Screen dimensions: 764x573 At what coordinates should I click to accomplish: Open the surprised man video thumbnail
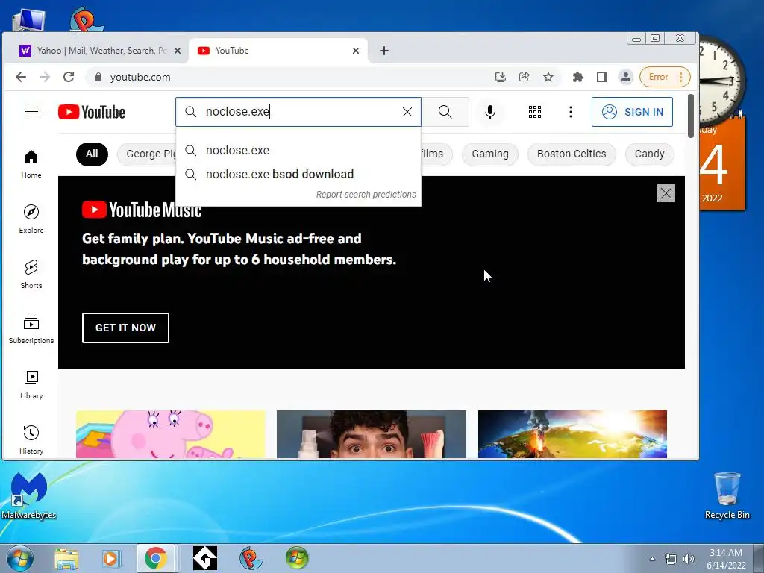[372, 434]
